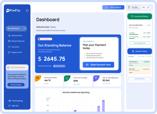This screenshot has height=114, width=157.
Task: Click the This year label in Recent Claims
Action: [131, 56]
